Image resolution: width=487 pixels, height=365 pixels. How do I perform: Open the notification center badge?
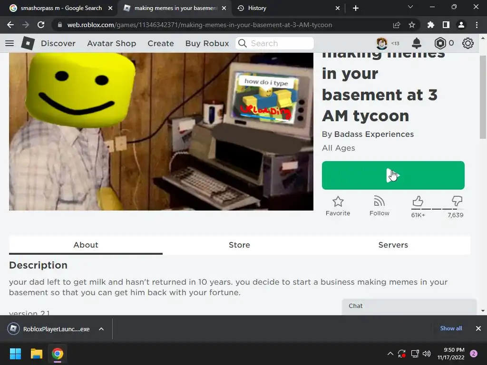pos(474,354)
